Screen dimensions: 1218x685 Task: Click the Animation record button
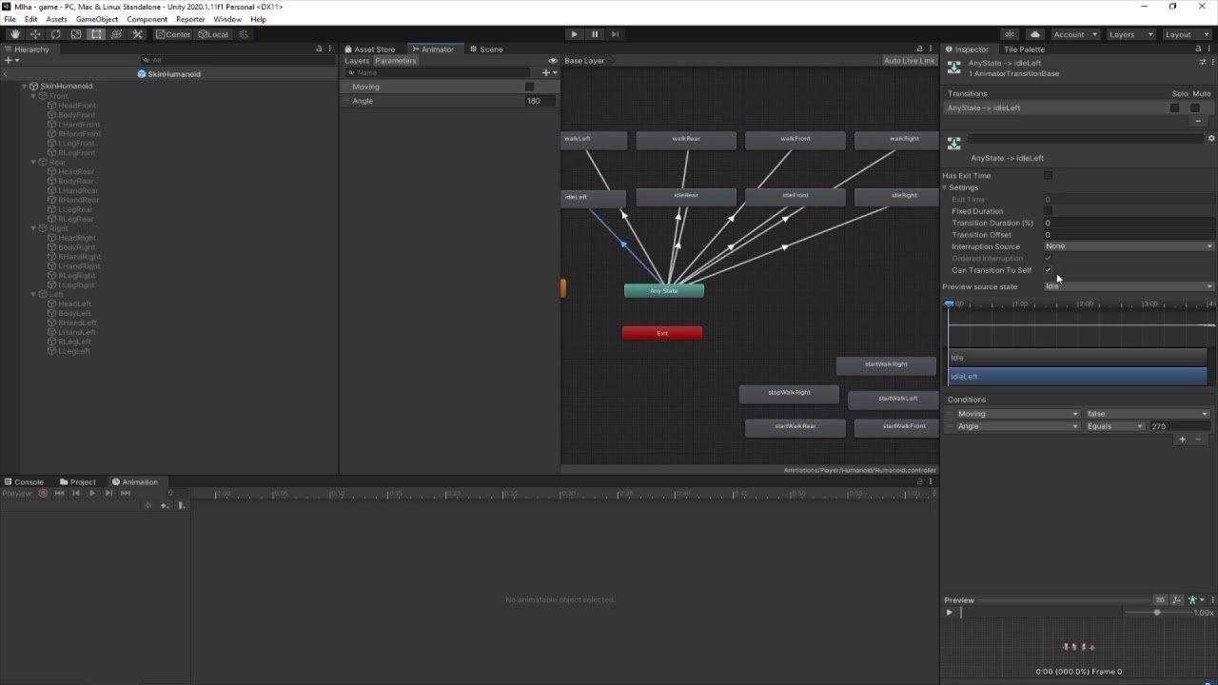pyautogui.click(x=43, y=494)
